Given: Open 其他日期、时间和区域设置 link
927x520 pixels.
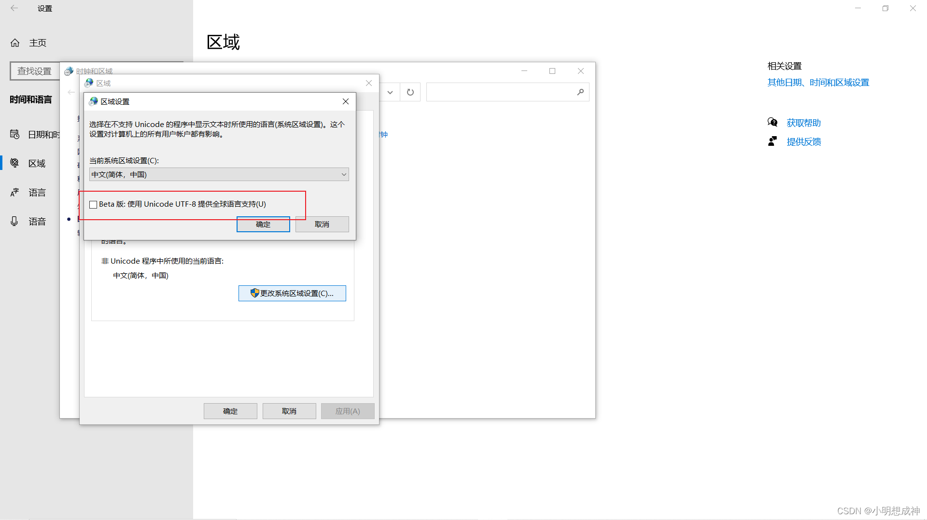Looking at the screenshot, I should [x=818, y=83].
